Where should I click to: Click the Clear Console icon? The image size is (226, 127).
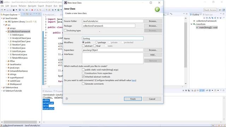click(192, 90)
